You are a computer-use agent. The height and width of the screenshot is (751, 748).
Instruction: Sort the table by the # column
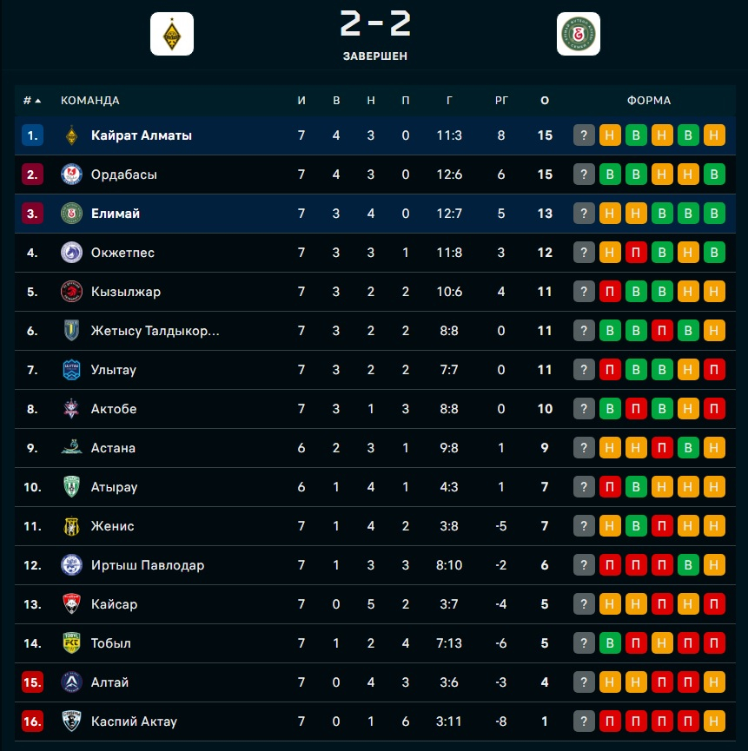[31, 101]
